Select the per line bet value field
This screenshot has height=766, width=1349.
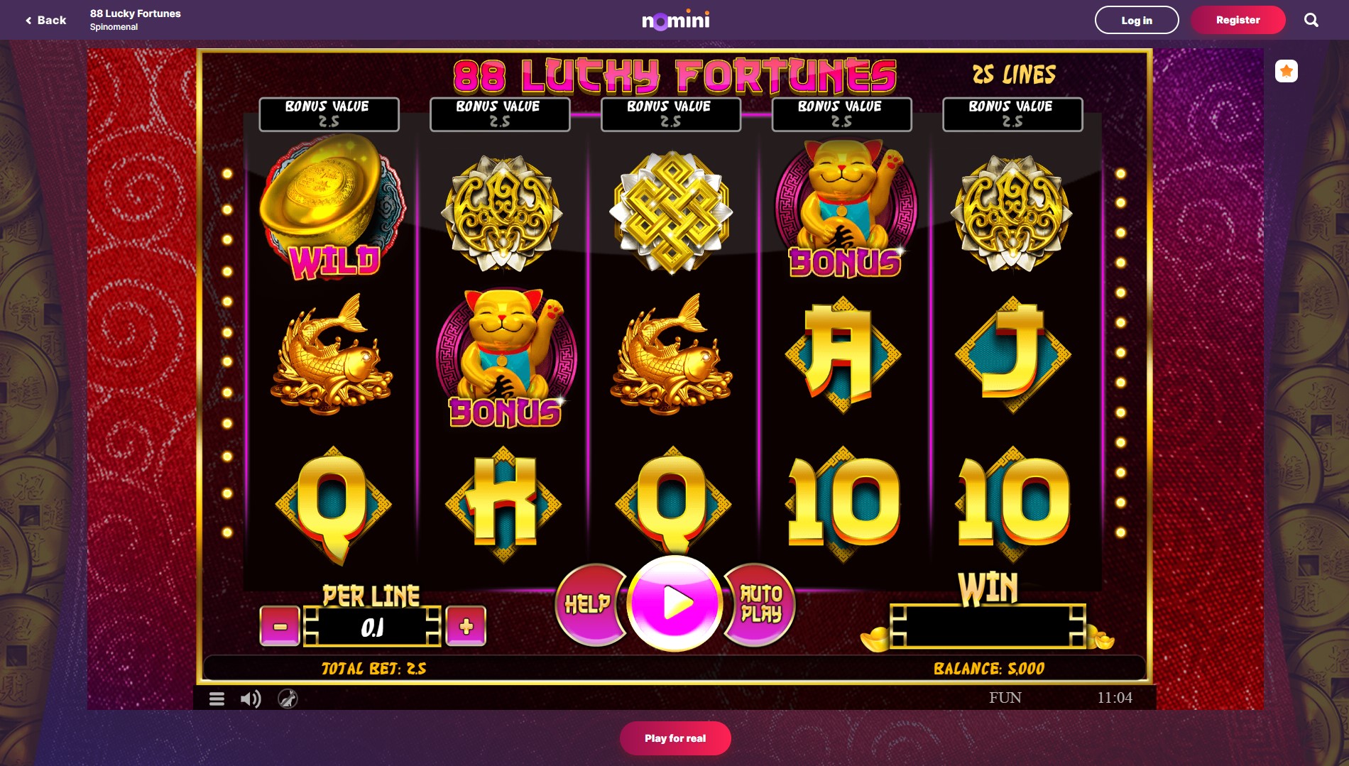point(372,627)
